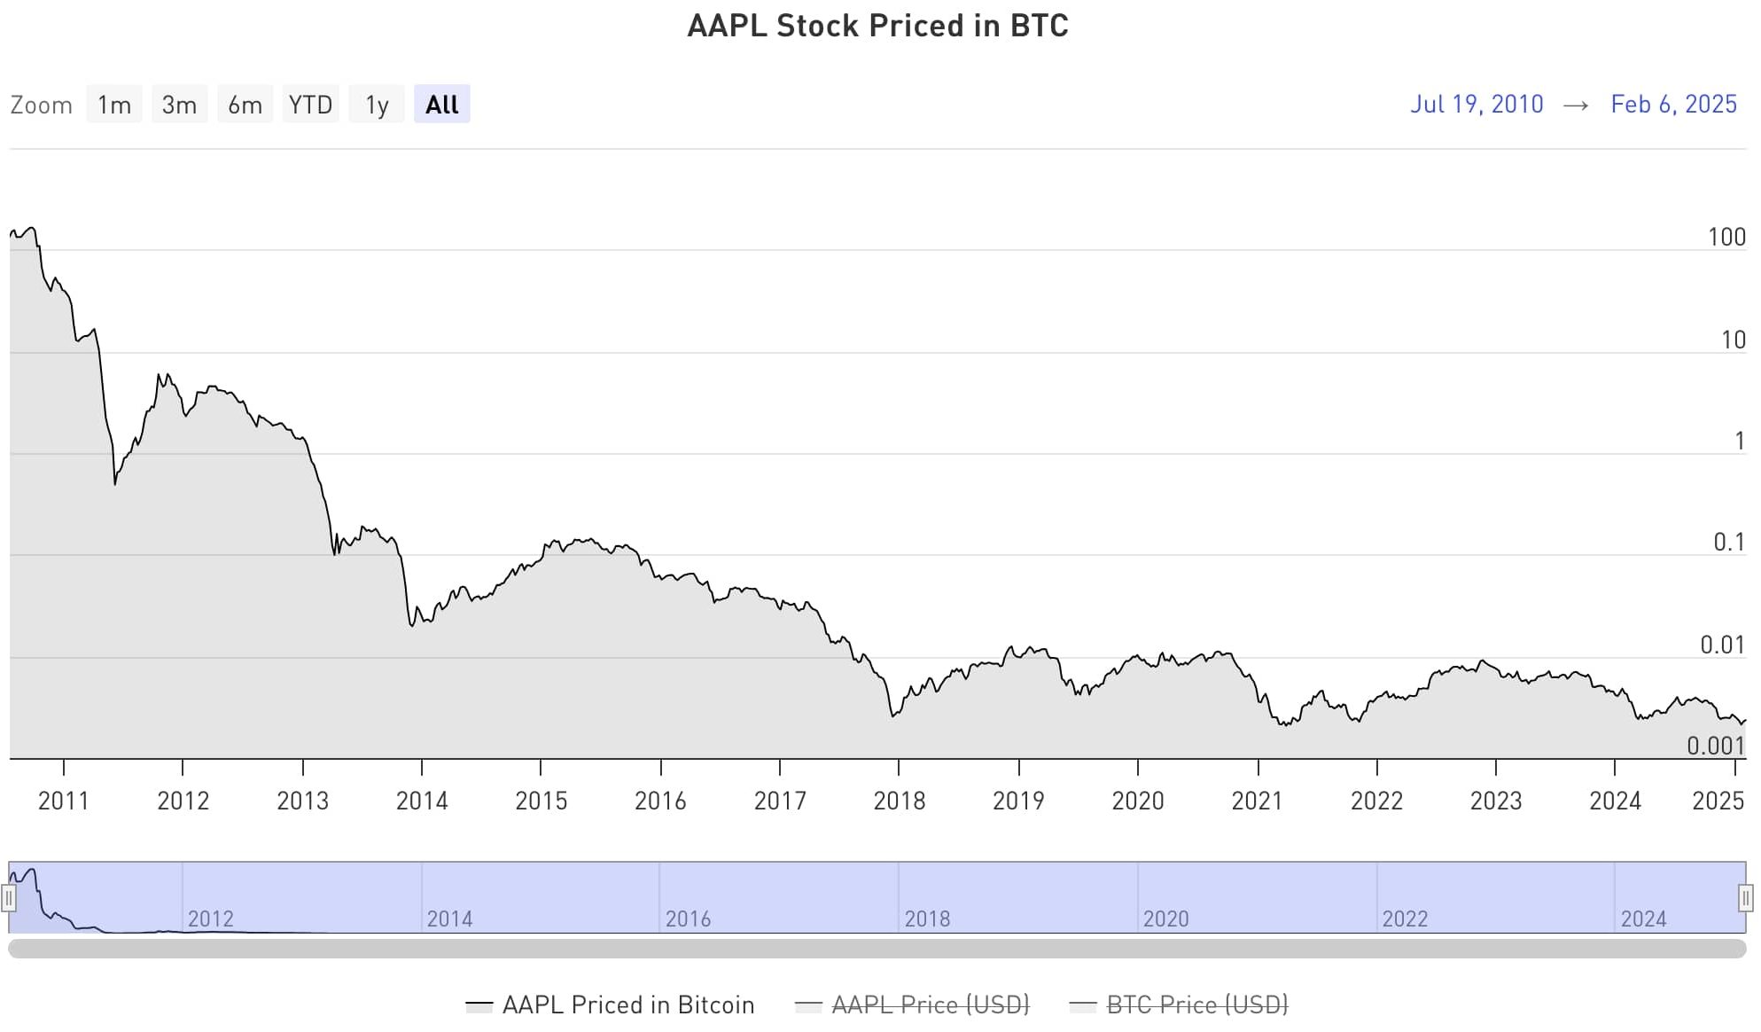
Task: Select the 1m zoom range
Action: (113, 104)
